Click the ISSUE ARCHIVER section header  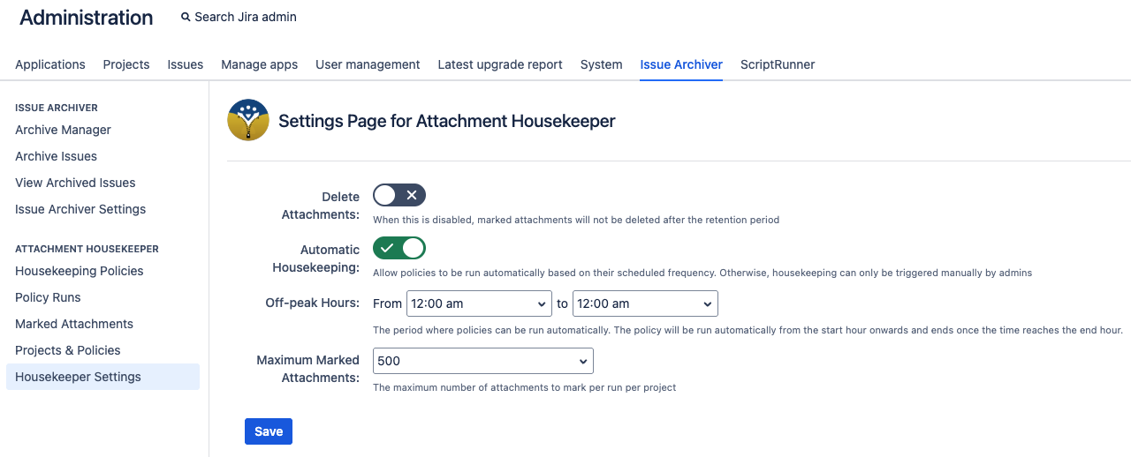click(57, 108)
